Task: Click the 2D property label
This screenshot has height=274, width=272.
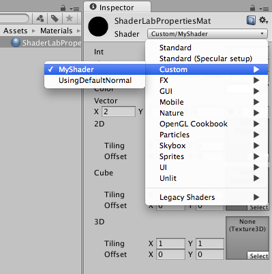Action: (100, 124)
